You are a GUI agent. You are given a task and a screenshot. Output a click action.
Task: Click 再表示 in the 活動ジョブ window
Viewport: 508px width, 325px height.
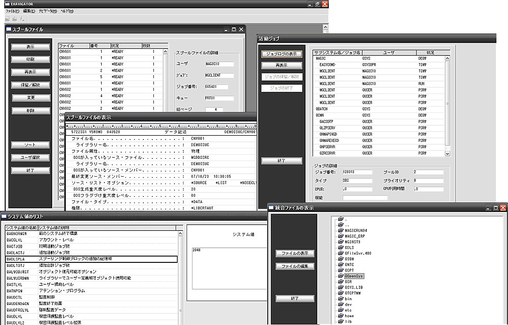(x=281, y=65)
